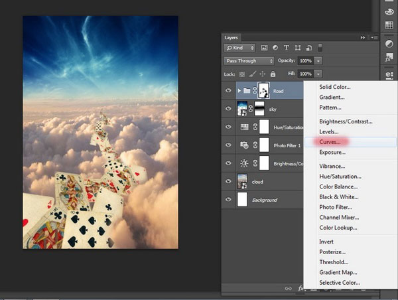This screenshot has width=398, height=300.
Task: Filter layers by pixel layers icon
Action: tap(264, 48)
